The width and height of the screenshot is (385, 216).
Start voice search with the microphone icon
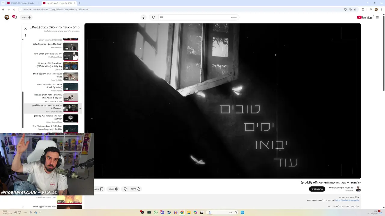[143, 17]
